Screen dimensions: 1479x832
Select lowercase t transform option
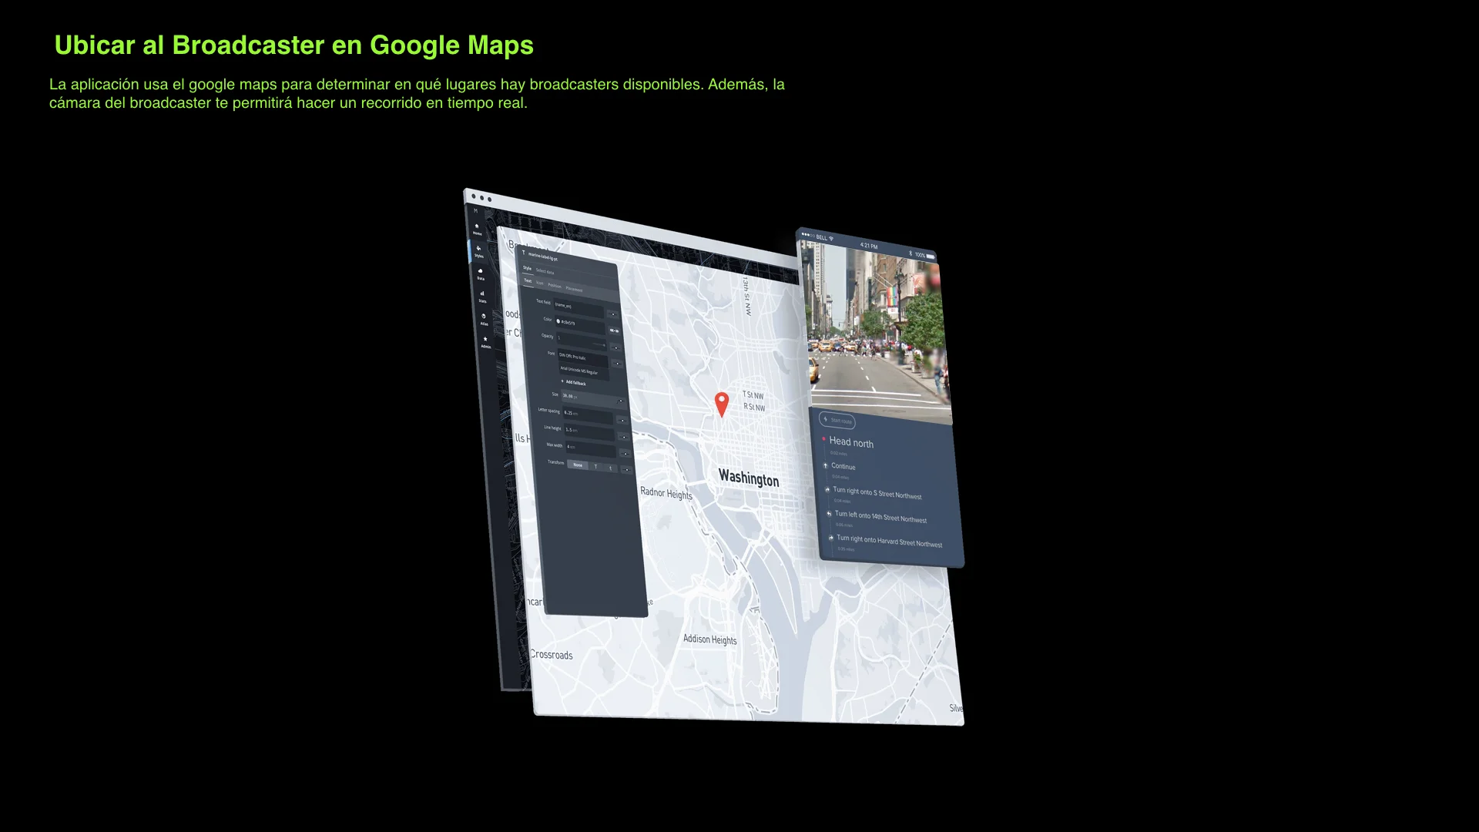(611, 468)
